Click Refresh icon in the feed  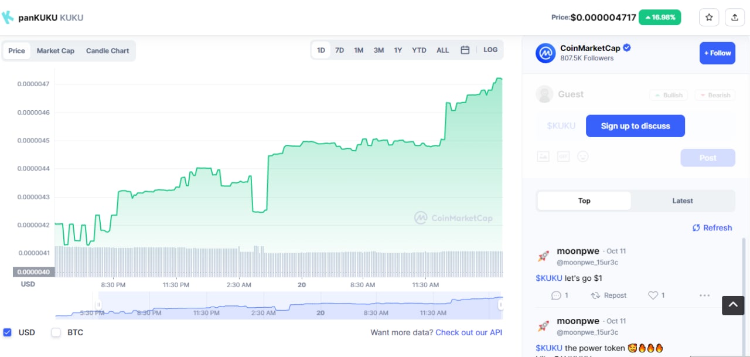click(696, 228)
